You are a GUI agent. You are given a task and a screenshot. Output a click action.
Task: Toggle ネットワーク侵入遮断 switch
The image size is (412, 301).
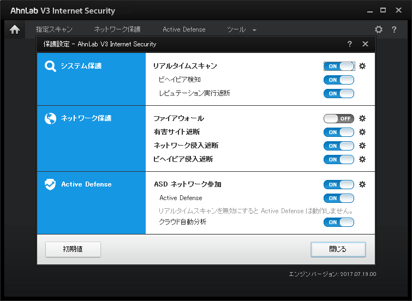coord(339,146)
